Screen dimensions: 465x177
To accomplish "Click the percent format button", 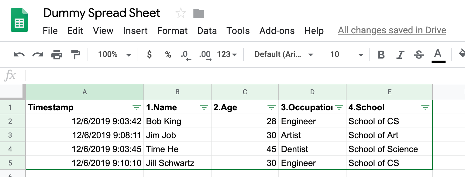I will click(x=168, y=55).
